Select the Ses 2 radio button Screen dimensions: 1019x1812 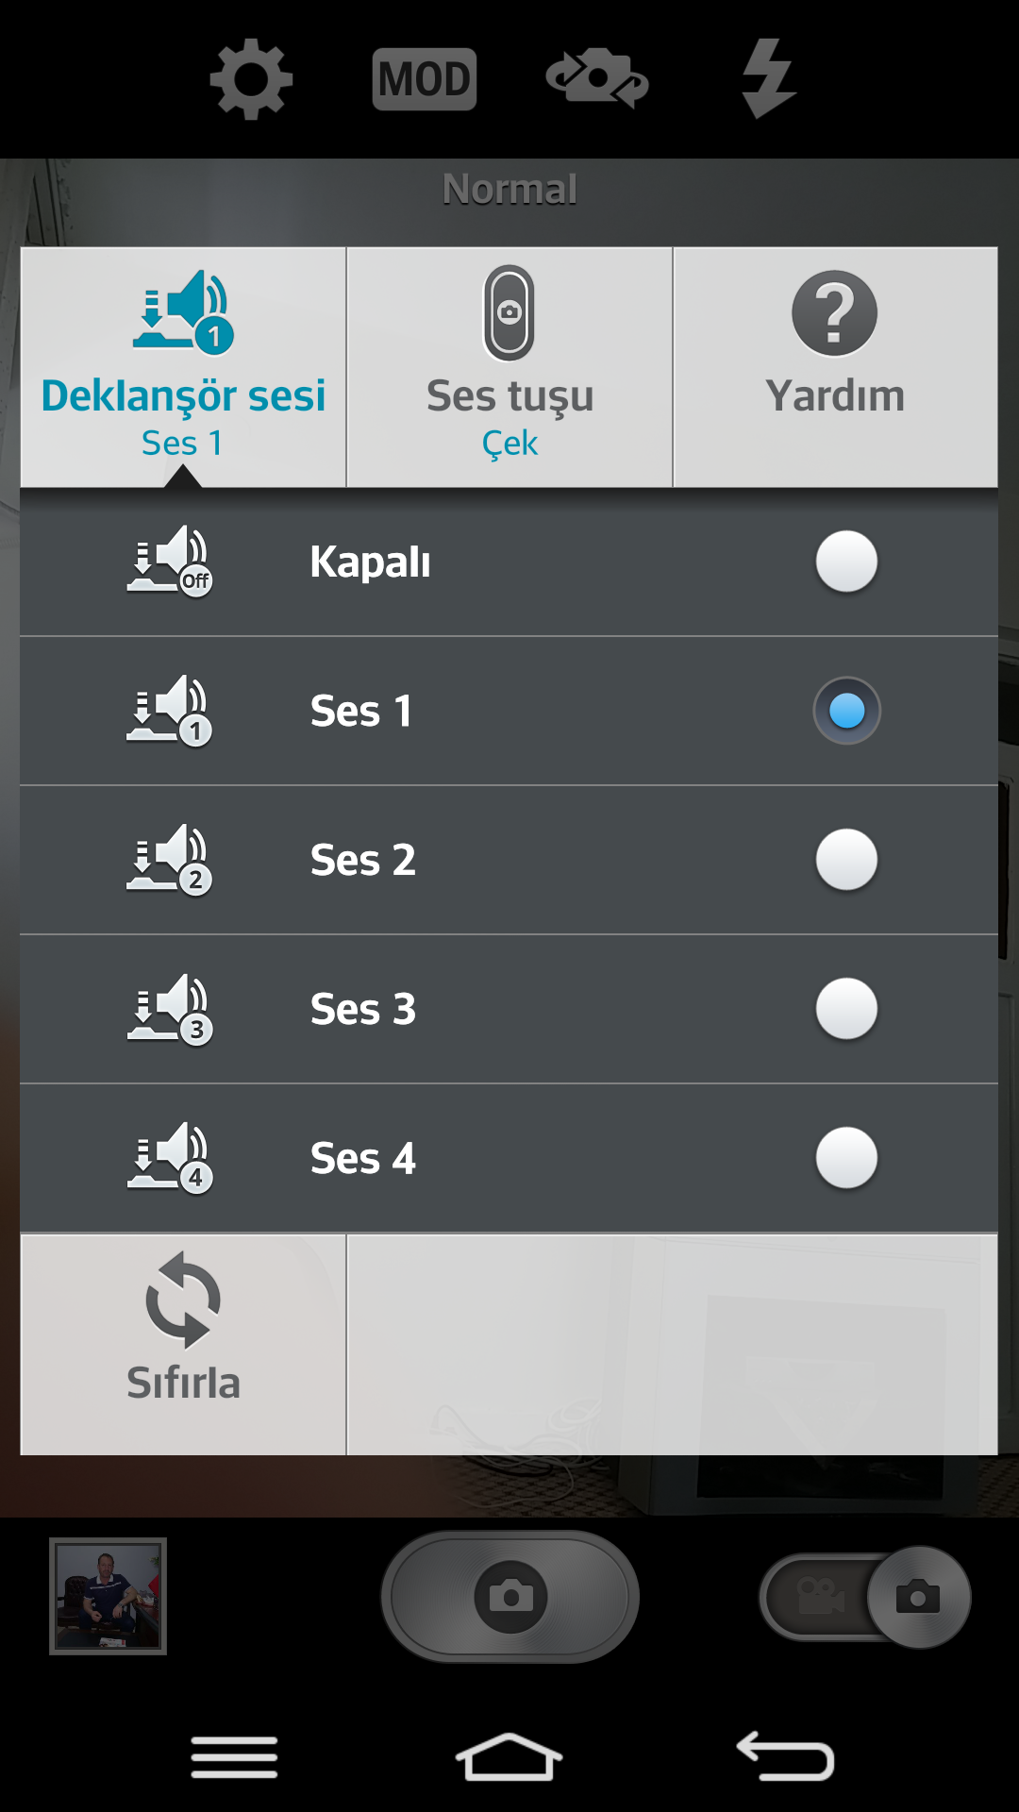click(846, 860)
